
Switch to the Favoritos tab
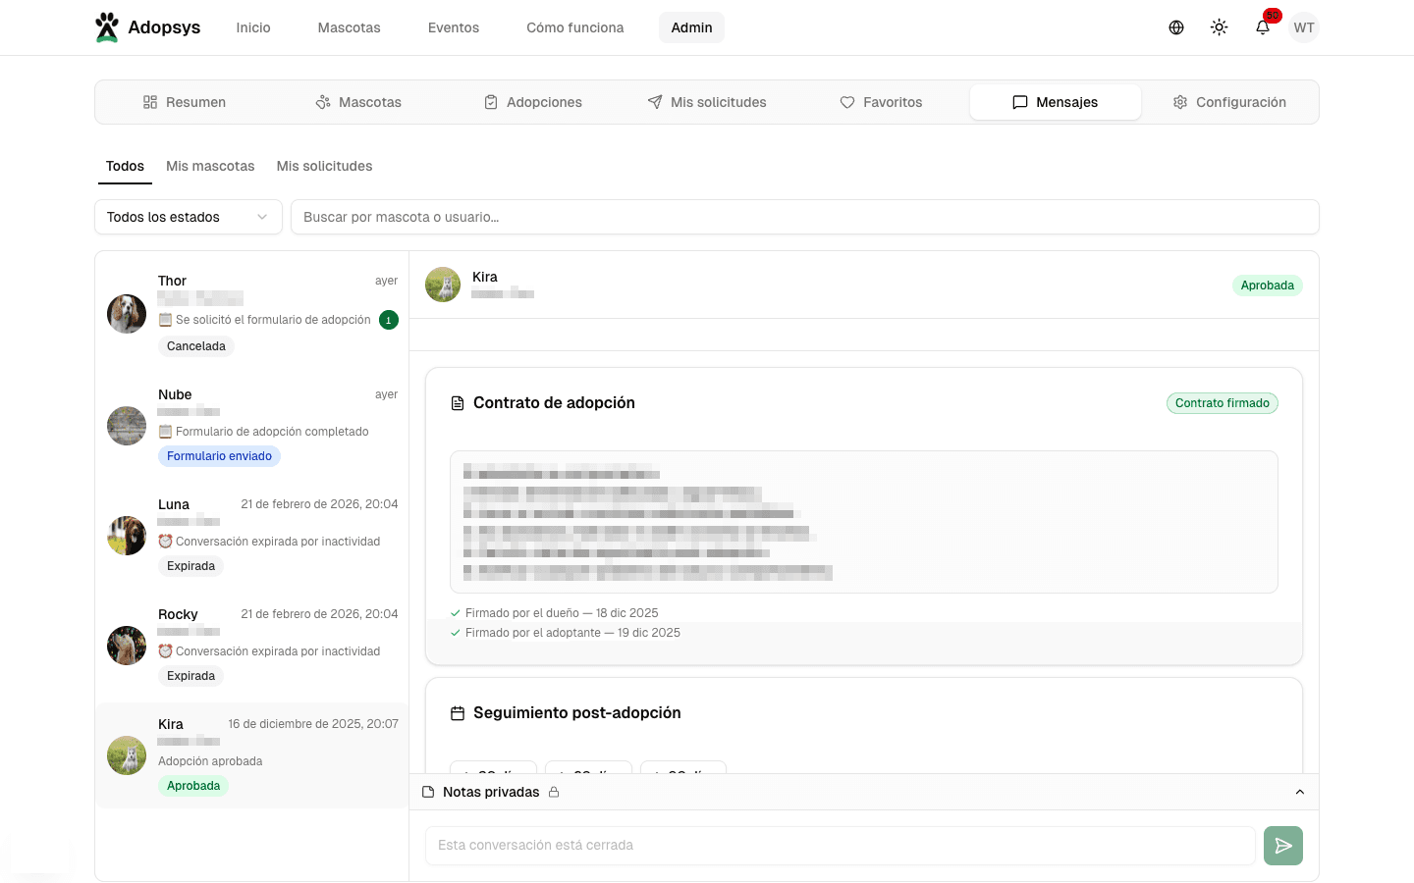click(x=881, y=102)
